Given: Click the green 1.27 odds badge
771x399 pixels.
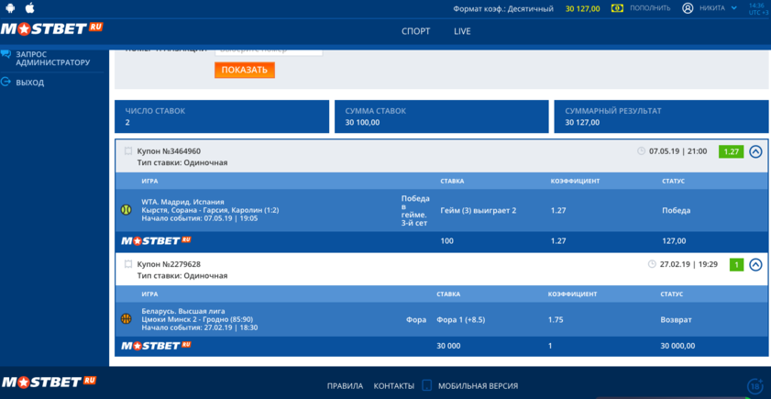Looking at the screenshot, I should pyautogui.click(x=732, y=151).
